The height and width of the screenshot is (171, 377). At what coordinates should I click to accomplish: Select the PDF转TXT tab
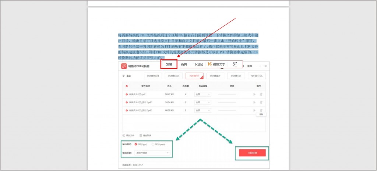tap(236, 76)
